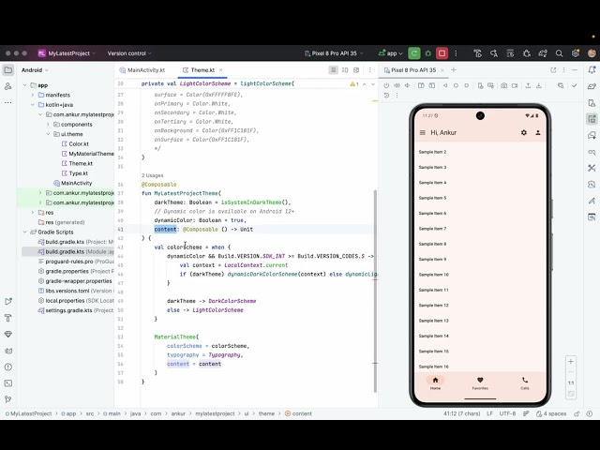The height and width of the screenshot is (450, 600).
Task: Open IDE settings gear in title bar
Action: tap(575, 53)
